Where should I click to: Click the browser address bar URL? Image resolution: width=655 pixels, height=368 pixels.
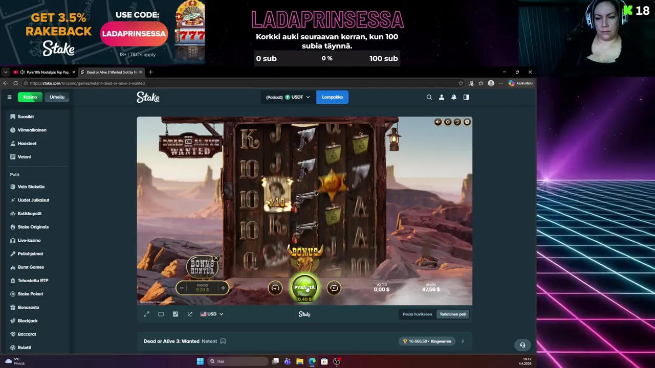click(87, 83)
